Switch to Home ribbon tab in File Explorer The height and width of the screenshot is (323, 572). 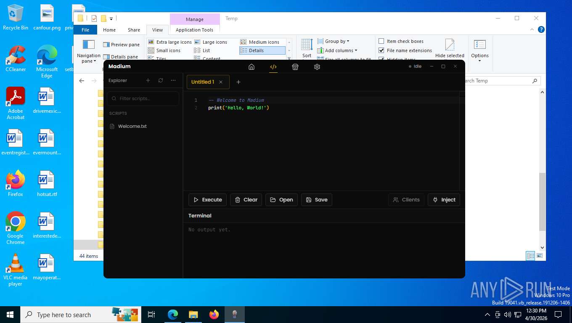click(109, 30)
